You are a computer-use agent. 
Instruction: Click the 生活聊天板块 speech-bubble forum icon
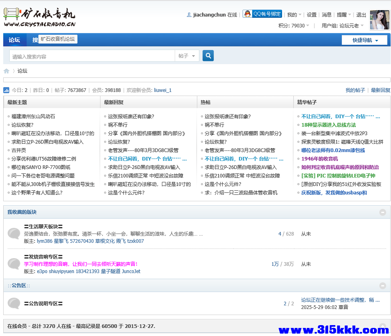click(x=14, y=234)
